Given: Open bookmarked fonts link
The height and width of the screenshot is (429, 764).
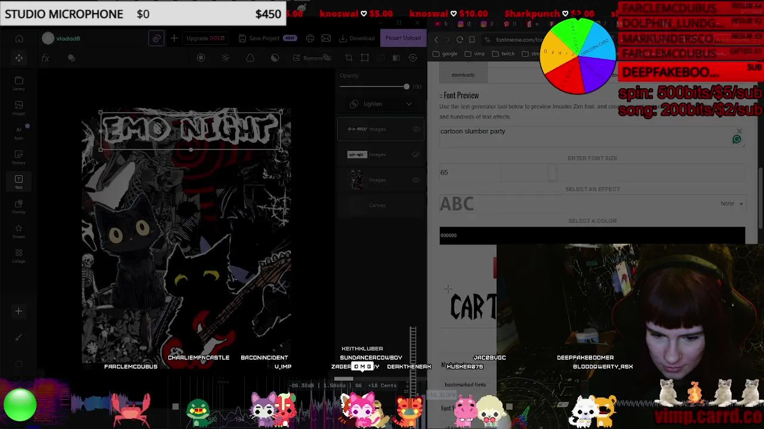Looking at the screenshot, I should tap(465, 385).
